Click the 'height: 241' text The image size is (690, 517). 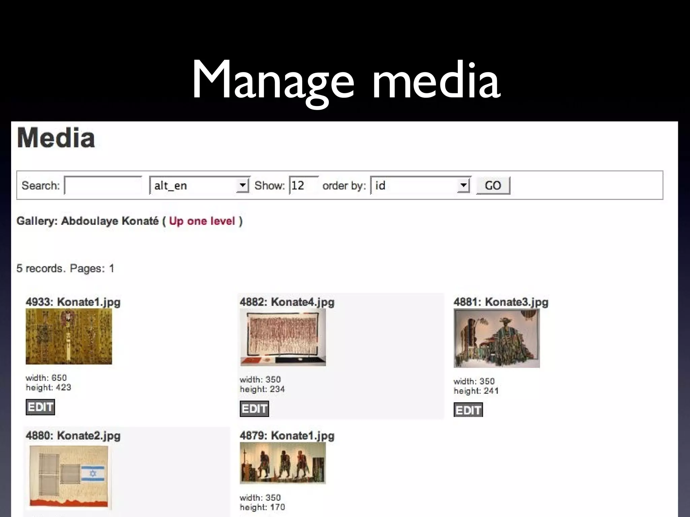click(476, 391)
